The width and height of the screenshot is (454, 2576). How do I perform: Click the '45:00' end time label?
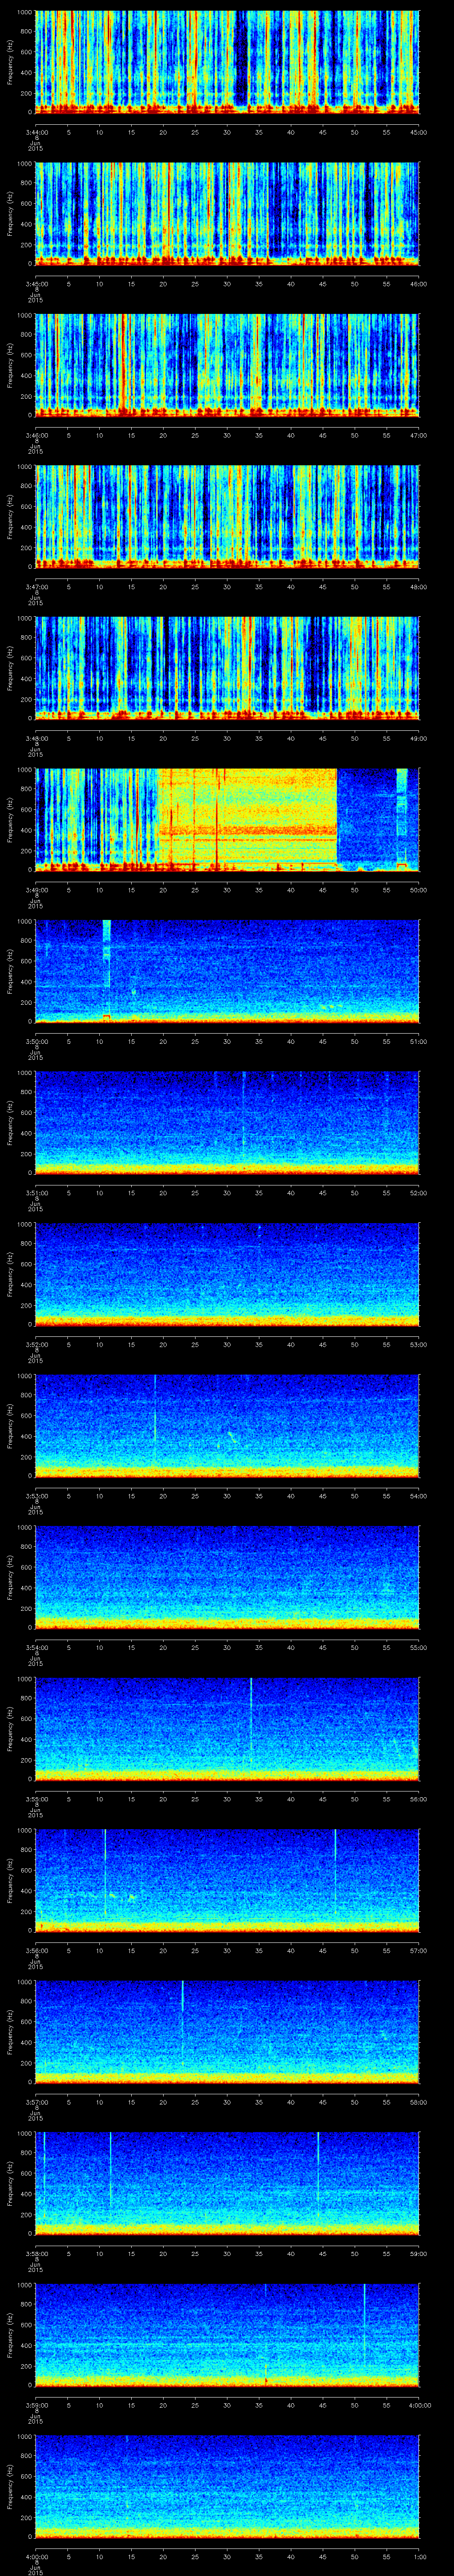coord(419,131)
